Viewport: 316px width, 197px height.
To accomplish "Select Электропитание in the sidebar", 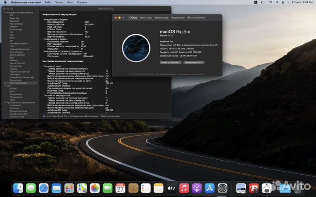I will (21, 83).
